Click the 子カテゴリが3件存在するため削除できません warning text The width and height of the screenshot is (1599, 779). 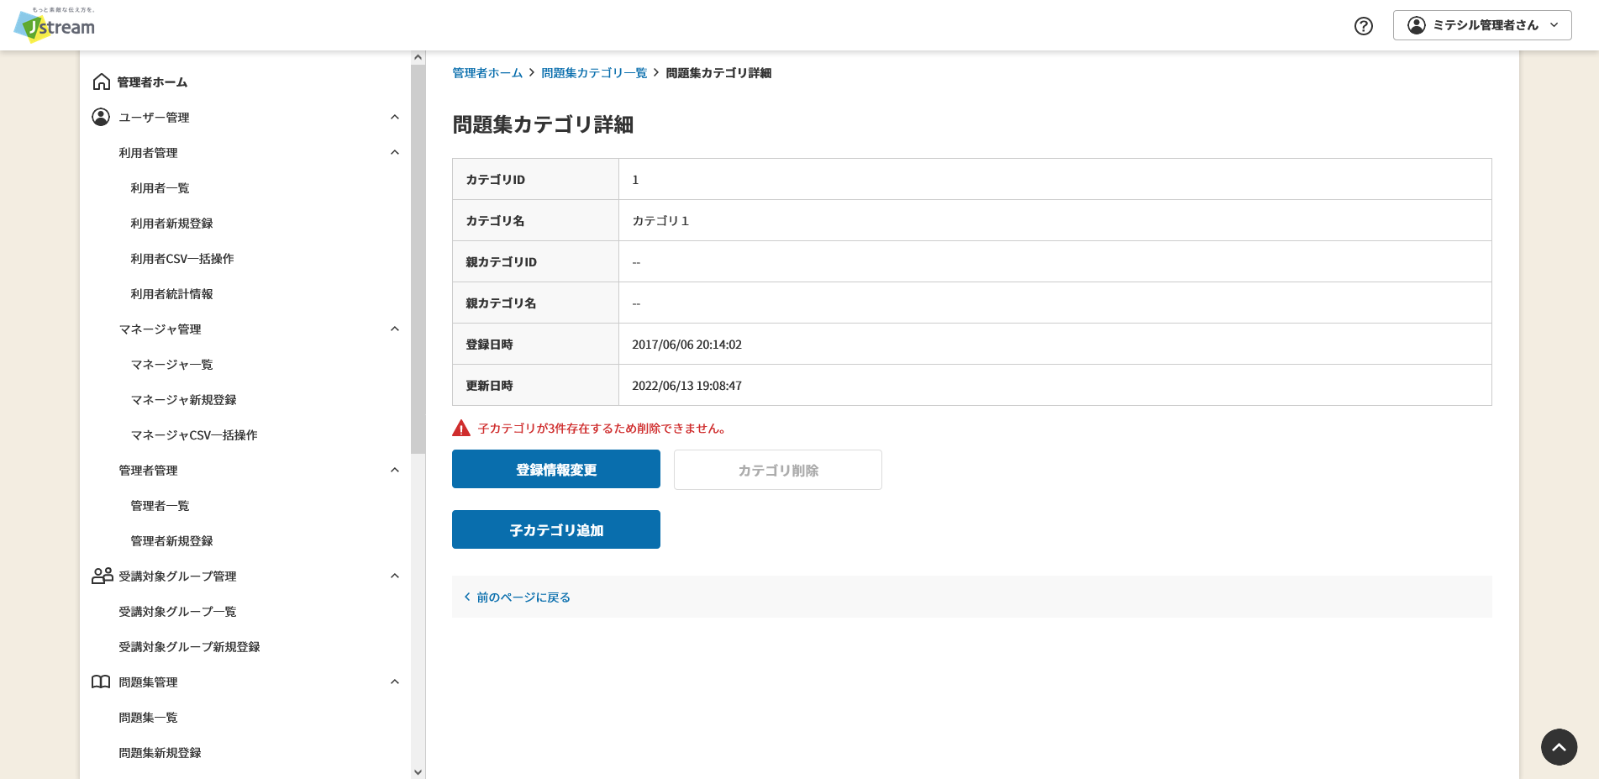(x=602, y=429)
